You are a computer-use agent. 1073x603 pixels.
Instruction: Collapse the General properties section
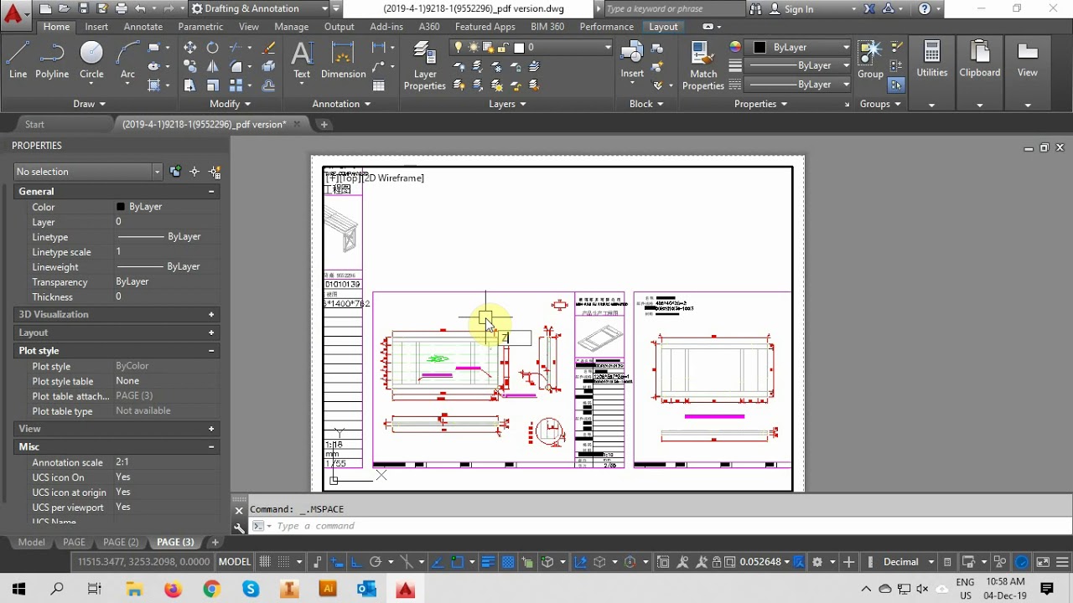[x=211, y=192]
